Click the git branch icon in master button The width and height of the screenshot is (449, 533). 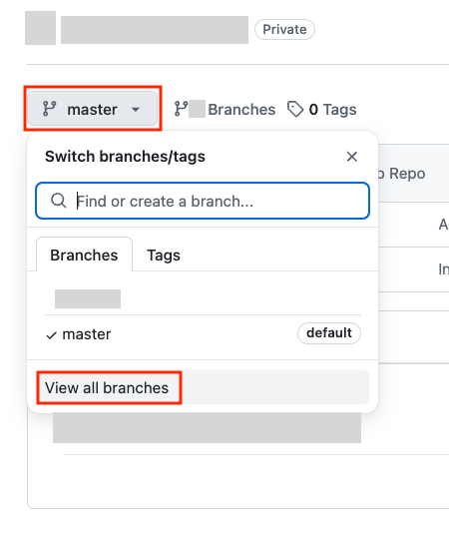coord(49,109)
